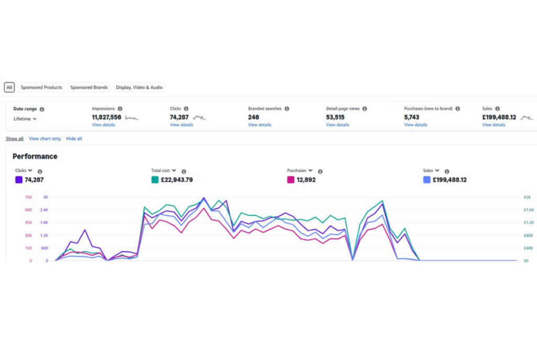Click the 3K axis label
The width and height of the screenshot is (537, 339).
46,197
